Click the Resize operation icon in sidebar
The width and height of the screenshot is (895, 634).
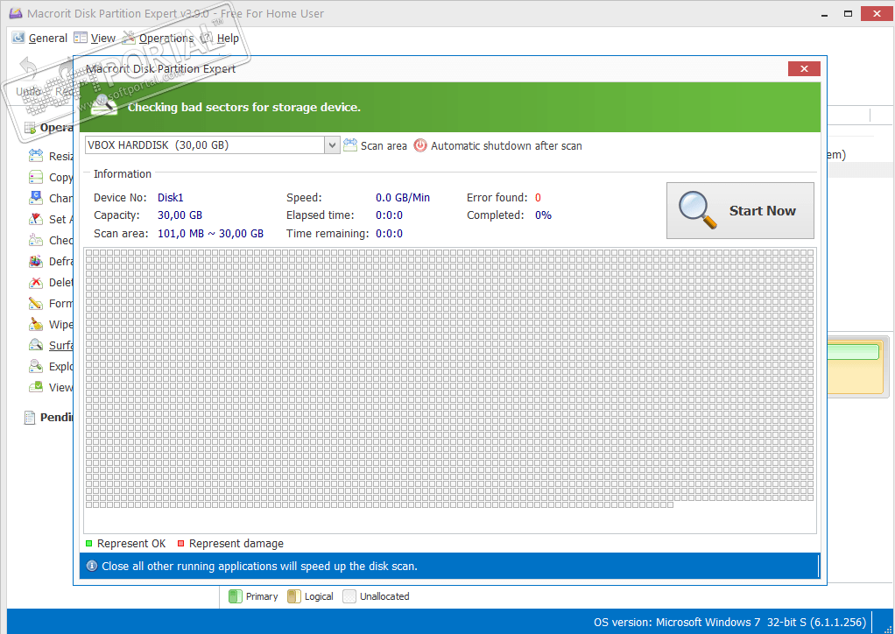pyautogui.click(x=35, y=155)
